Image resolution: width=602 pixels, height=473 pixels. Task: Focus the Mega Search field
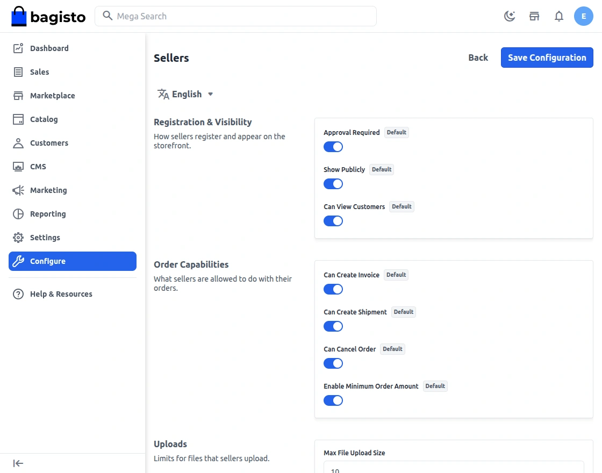click(236, 16)
